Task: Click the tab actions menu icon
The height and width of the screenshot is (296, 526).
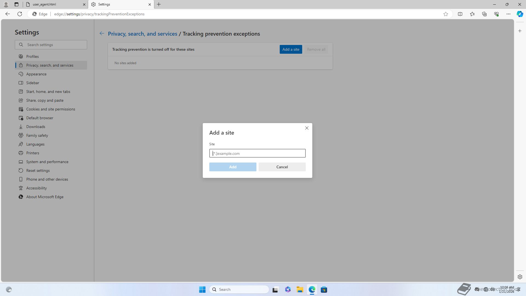Action: tap(16, 4)
